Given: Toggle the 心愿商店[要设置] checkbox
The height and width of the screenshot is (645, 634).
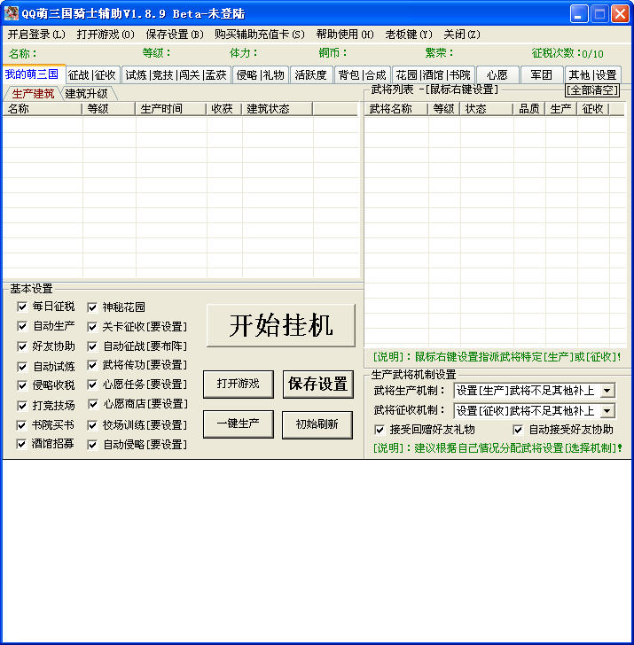Looking at the screenshot, I should point(93,404).
